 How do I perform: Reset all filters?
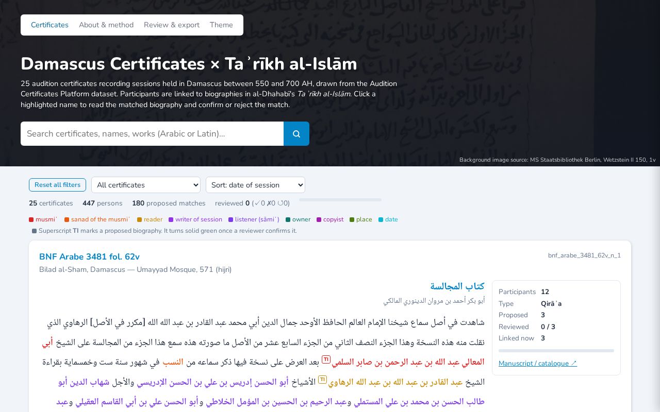click(x=57, y=185)
